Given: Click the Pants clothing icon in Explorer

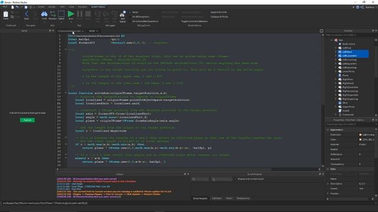Looking at the screenshot, I should click(340, 75).
